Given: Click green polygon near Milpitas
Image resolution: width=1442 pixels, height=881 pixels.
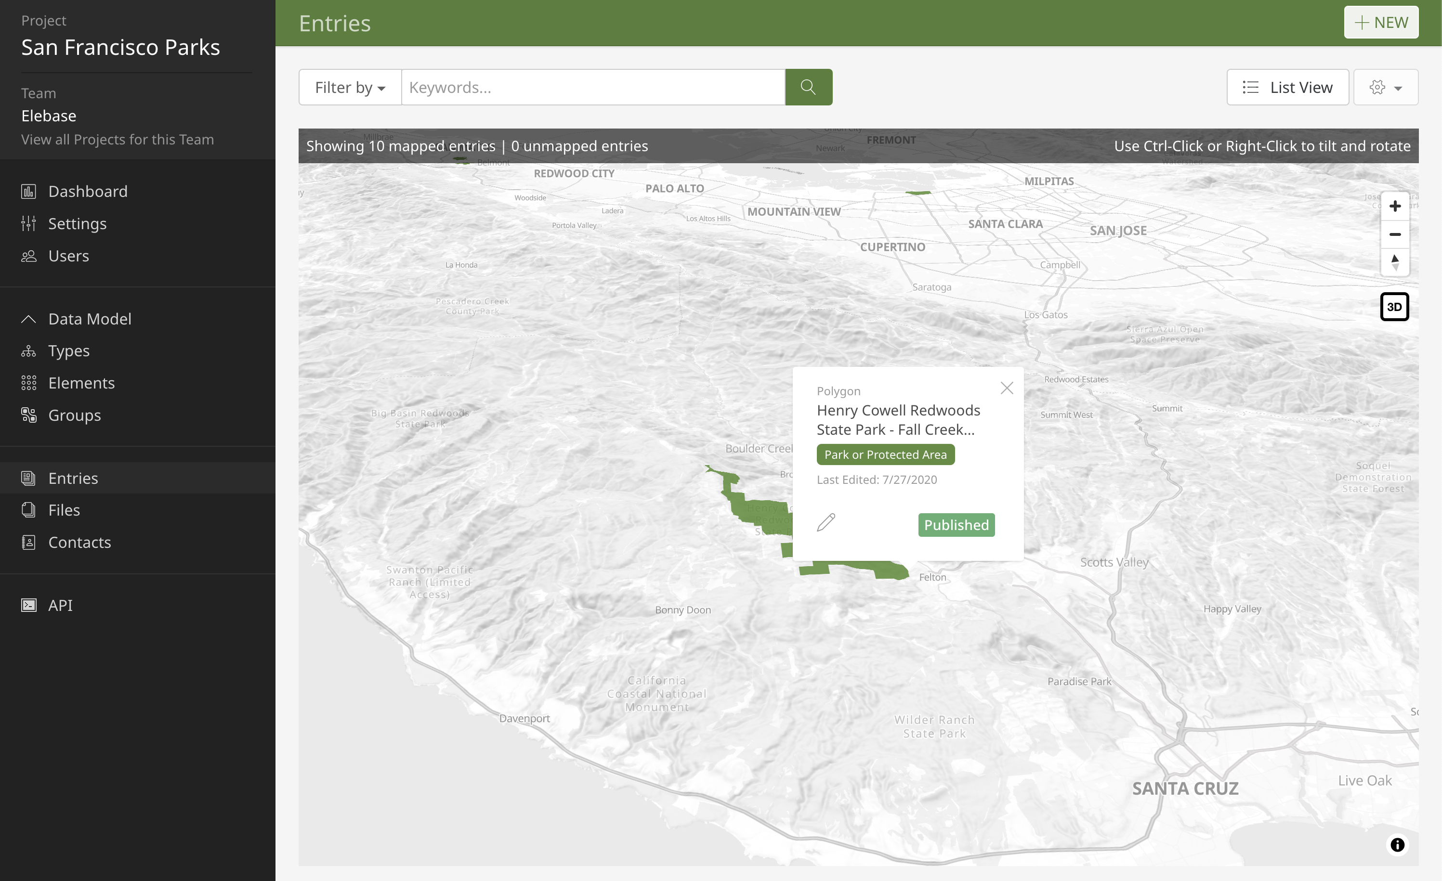Looking at the screenshot, I should 918,192.
